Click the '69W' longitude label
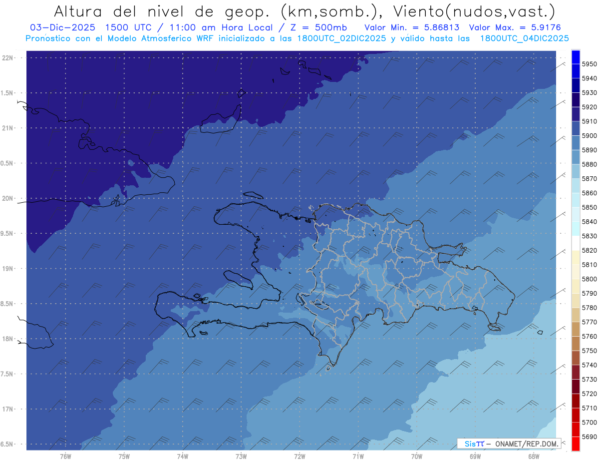 point(475,456)
